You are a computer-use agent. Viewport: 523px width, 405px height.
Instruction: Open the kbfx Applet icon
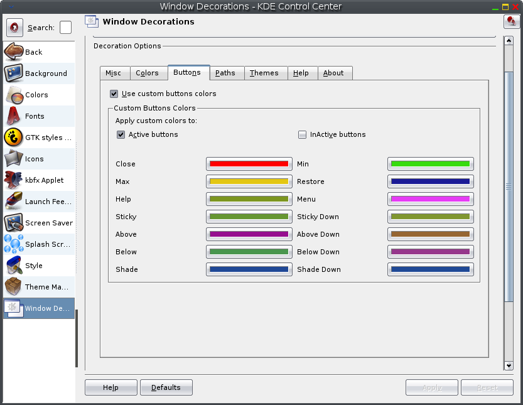click(x=13, y=180)
